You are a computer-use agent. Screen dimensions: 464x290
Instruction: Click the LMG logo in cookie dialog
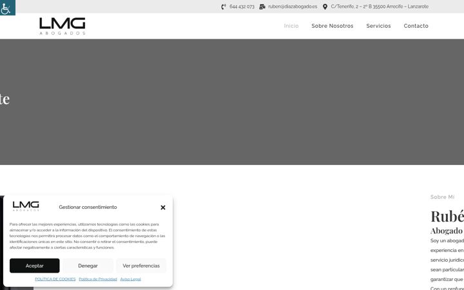(x=26, y=206)
